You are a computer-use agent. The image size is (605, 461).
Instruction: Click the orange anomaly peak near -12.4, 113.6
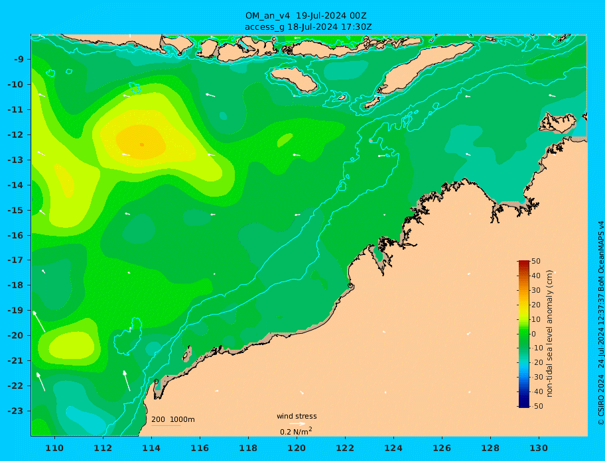[142, 144]
